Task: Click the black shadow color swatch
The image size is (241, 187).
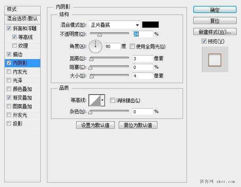Action: (x=150, y=25)
